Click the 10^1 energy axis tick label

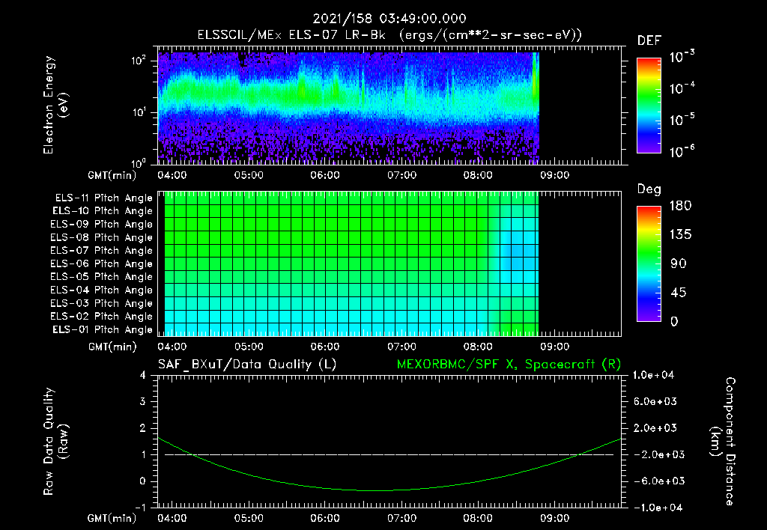pyautogui.click(x=139, y=112)
